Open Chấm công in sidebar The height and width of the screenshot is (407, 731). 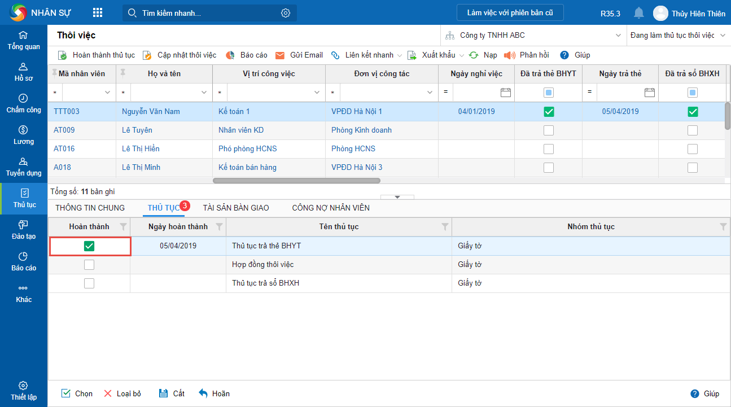(x=24, y=104)
